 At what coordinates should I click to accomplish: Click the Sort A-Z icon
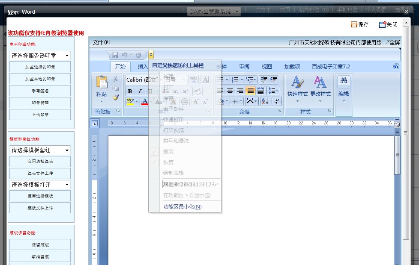(265, 101)
